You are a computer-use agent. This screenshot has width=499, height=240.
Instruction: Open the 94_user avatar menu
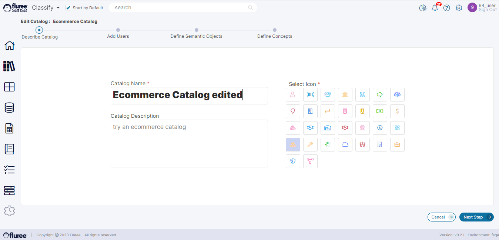[x=472, y=7]
